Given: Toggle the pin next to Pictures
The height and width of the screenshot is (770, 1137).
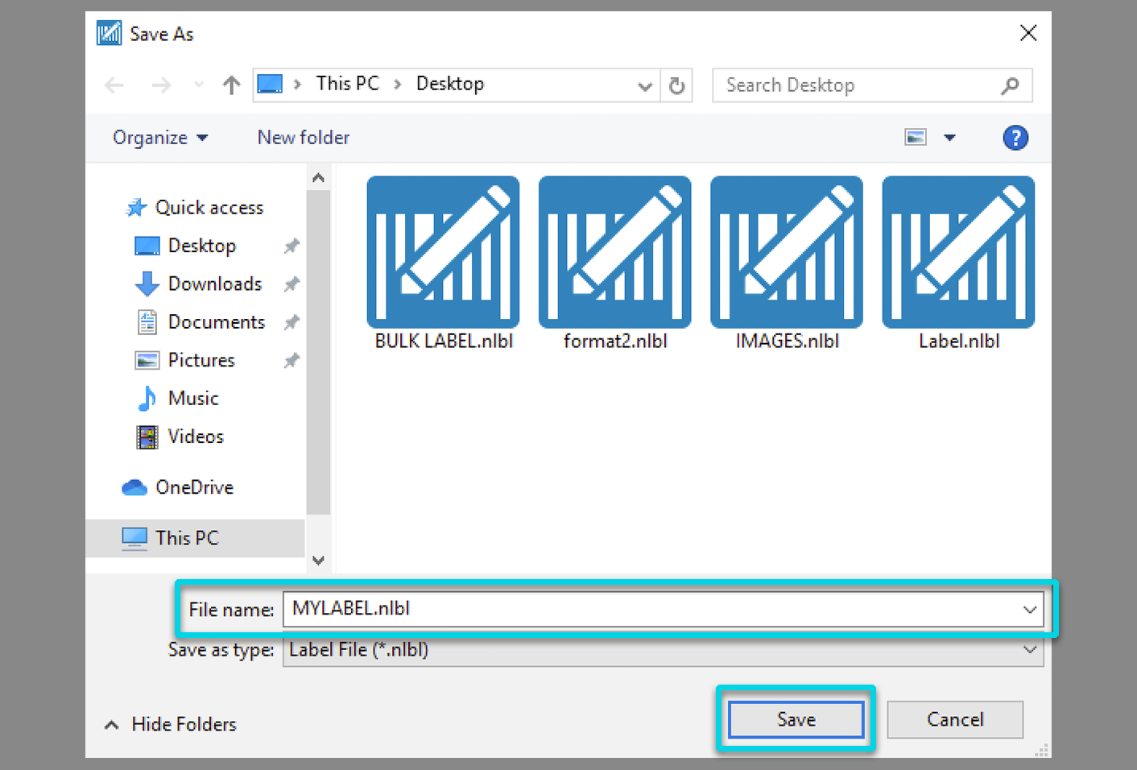Looking at the screenshot, I should (x=291, y=360).
